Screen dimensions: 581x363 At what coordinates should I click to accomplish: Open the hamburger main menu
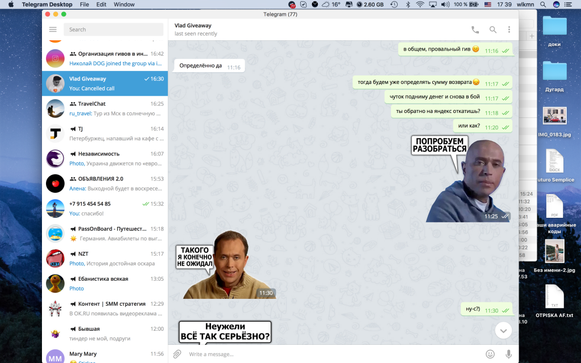[53, 29]
